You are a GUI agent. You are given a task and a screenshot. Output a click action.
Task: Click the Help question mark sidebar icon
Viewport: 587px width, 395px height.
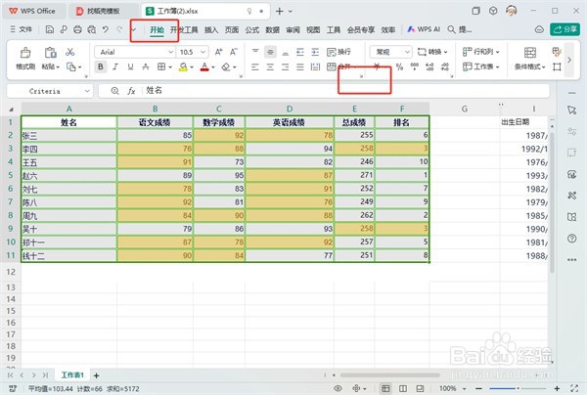click(571, 239)
